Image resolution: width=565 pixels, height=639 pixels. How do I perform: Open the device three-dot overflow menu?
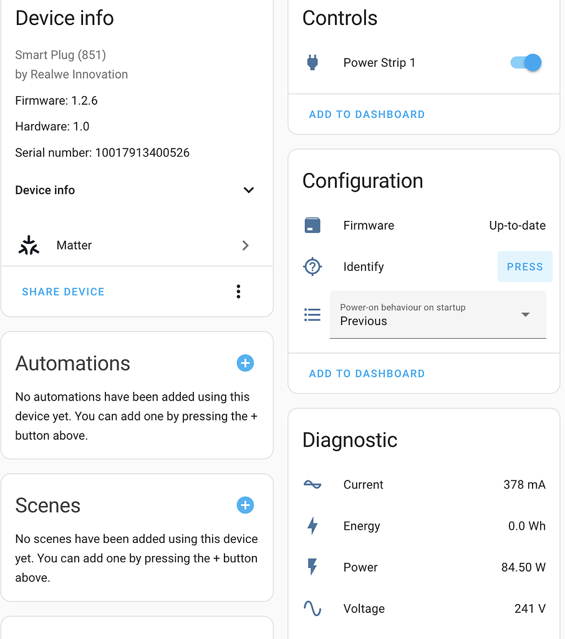(238, 291)
